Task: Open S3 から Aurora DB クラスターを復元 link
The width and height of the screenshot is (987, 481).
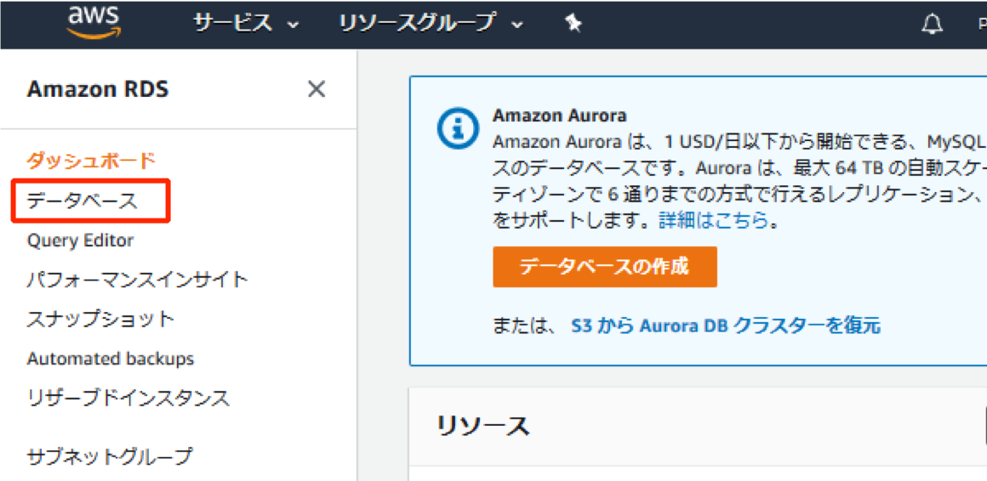Action: click(725, 325)
